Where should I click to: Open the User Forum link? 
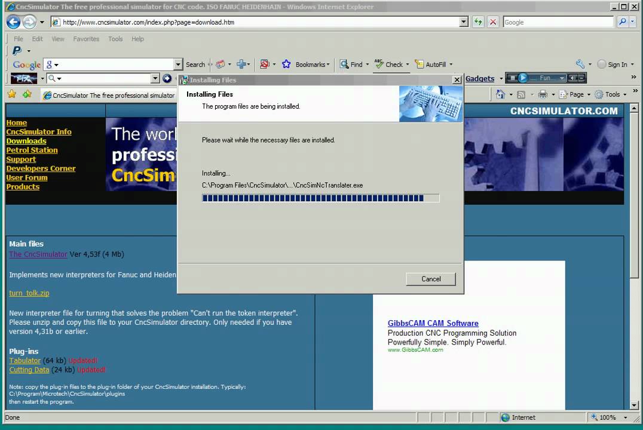[x=27, y=177]
